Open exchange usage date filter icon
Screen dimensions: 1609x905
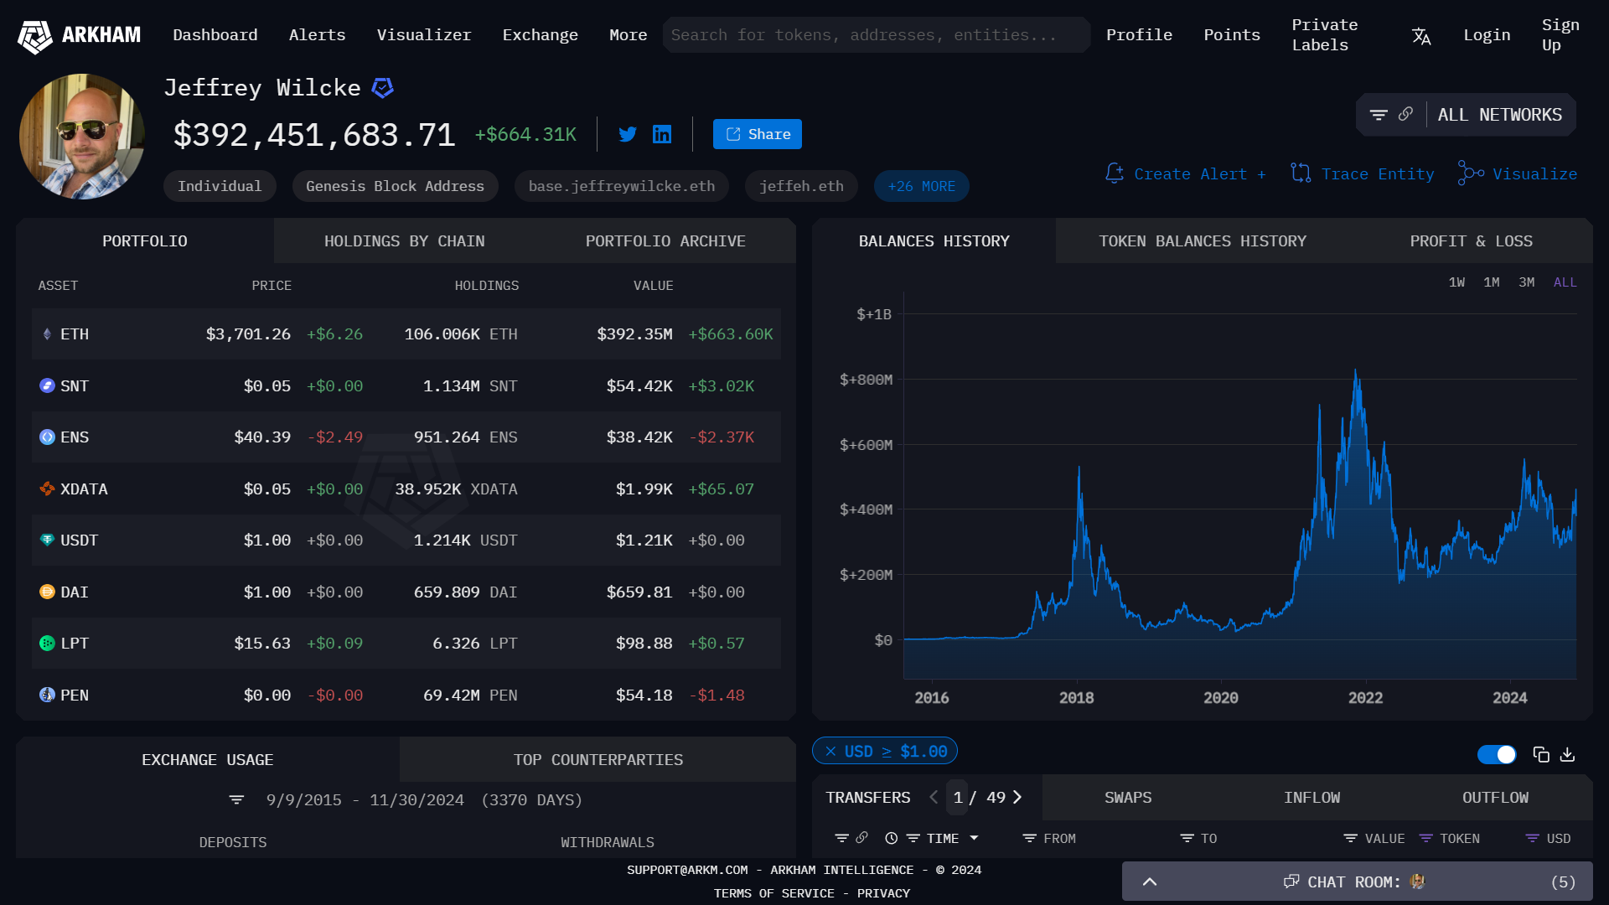236,800
